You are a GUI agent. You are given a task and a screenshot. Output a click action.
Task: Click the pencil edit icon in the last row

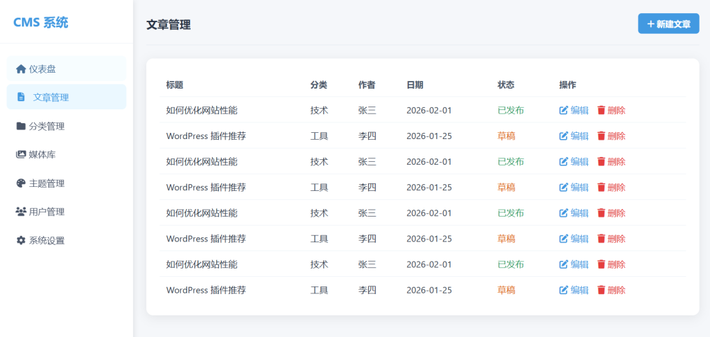click(x=564, y=290)
